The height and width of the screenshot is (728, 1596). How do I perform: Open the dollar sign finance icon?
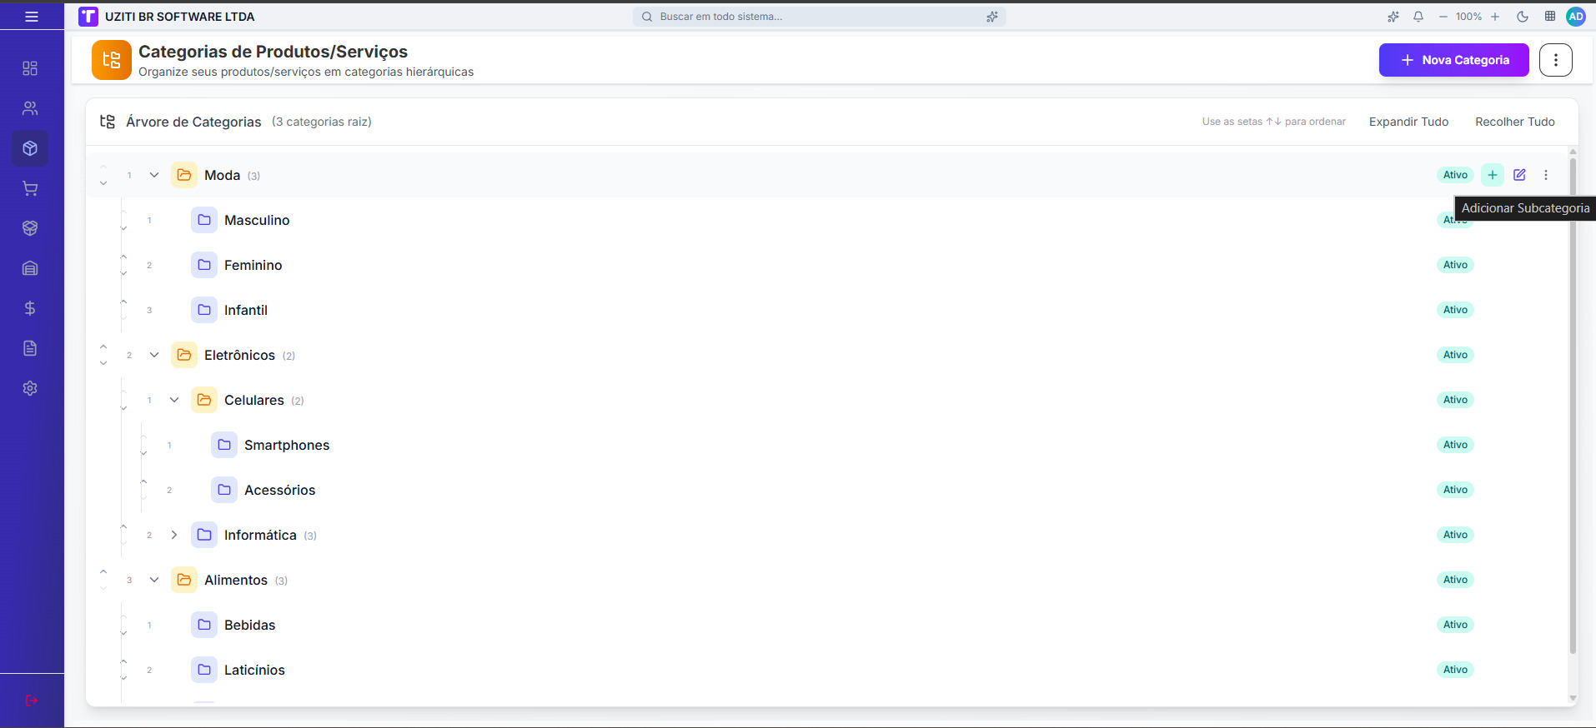tap(30, 308)
